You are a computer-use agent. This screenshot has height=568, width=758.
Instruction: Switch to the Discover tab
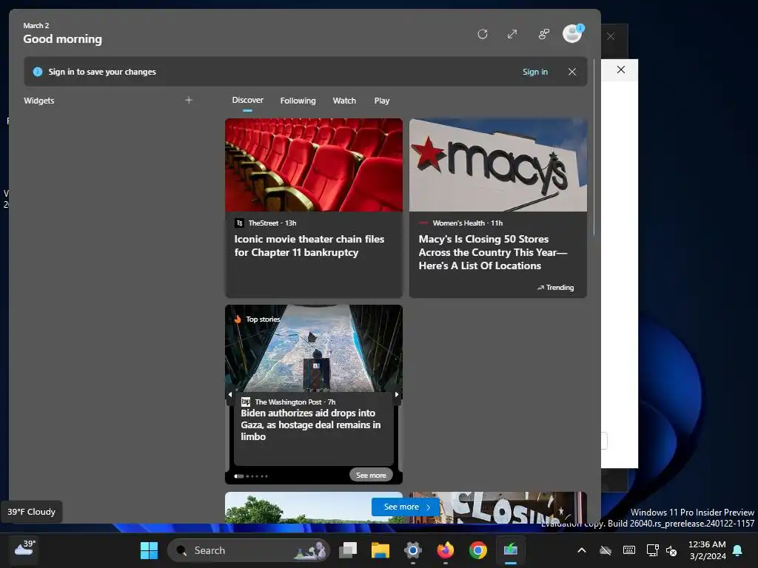247,100
